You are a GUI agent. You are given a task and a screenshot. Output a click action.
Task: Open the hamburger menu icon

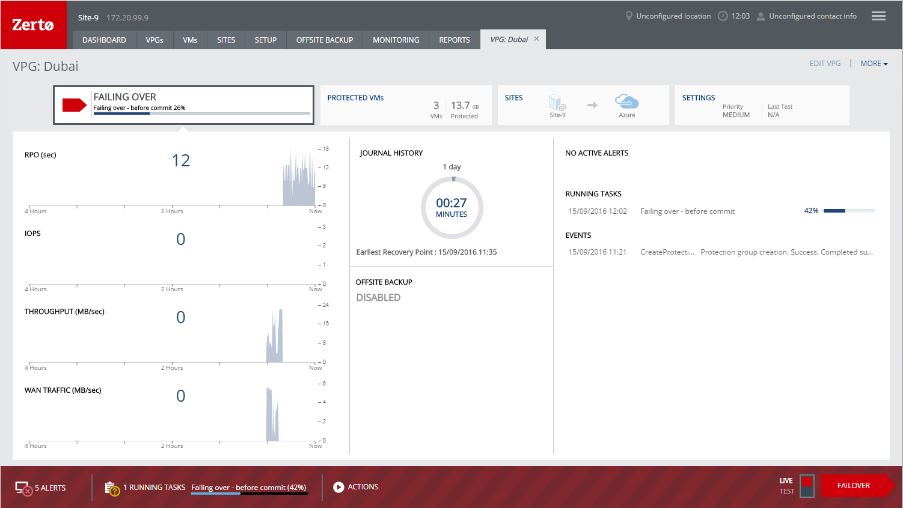click(878, 16)
